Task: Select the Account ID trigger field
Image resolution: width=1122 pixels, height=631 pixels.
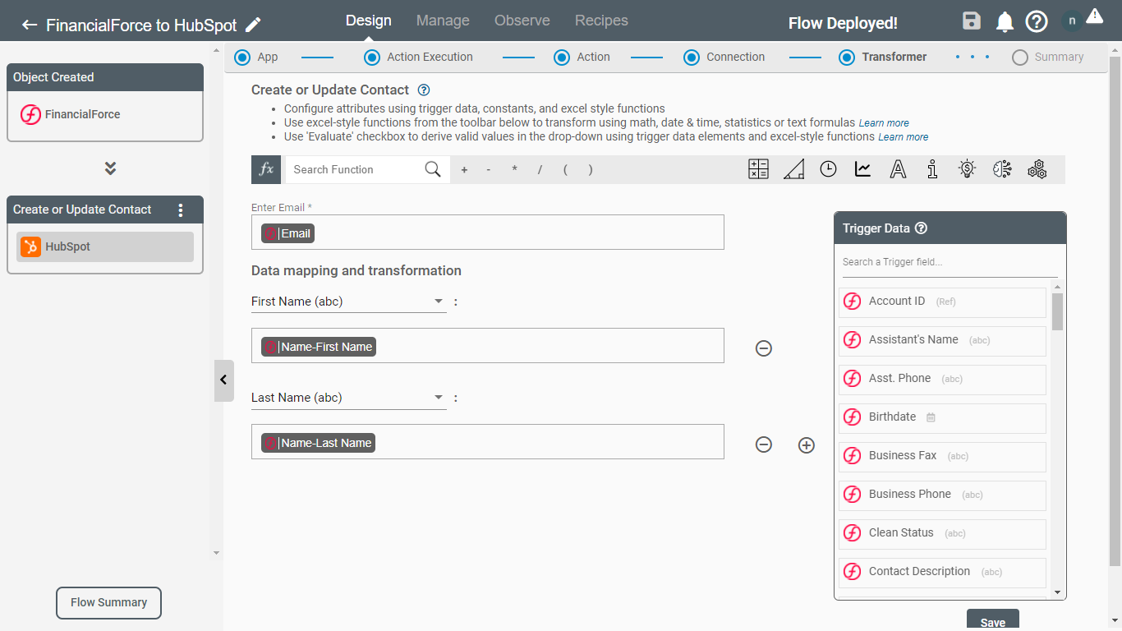Action: pos(942,302)
